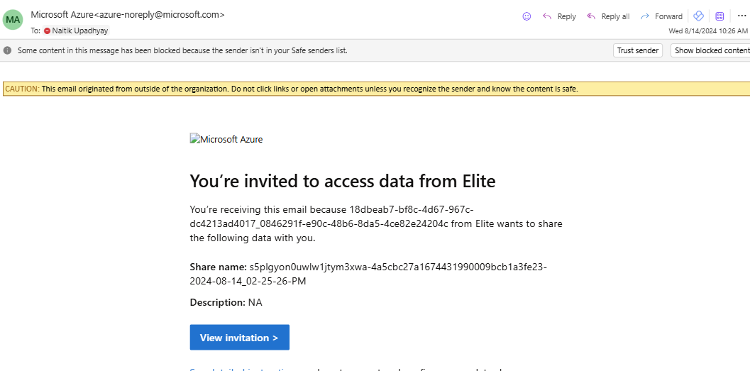Add a reaction with the smiley icon
Screen dimensions: 750x371
pyautogui.click(x=526, y=16)
